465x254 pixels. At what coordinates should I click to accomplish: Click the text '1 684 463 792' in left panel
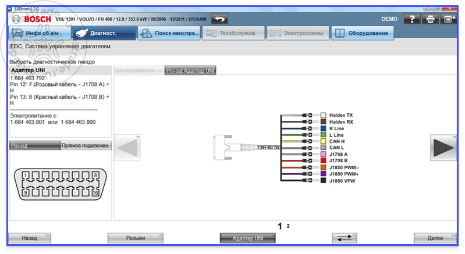coord(27,78)
